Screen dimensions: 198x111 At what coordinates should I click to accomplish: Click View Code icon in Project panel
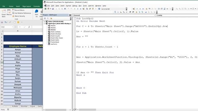point(45,18)
